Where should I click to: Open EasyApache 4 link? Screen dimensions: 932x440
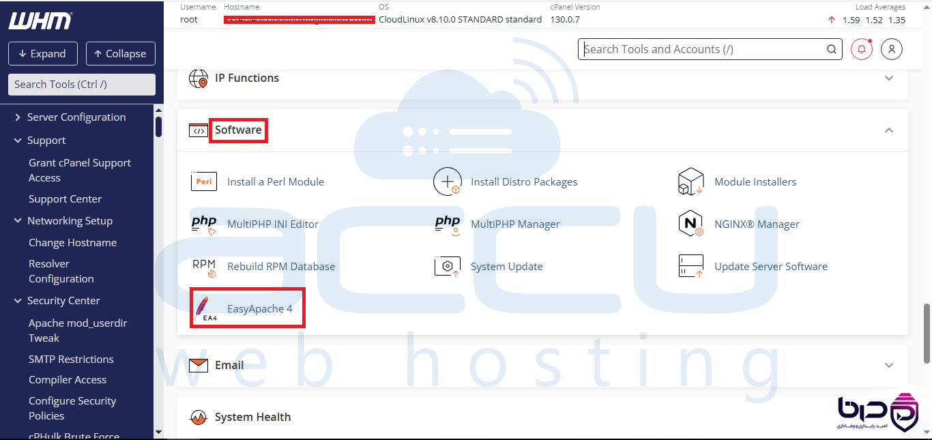pos(260,308)
